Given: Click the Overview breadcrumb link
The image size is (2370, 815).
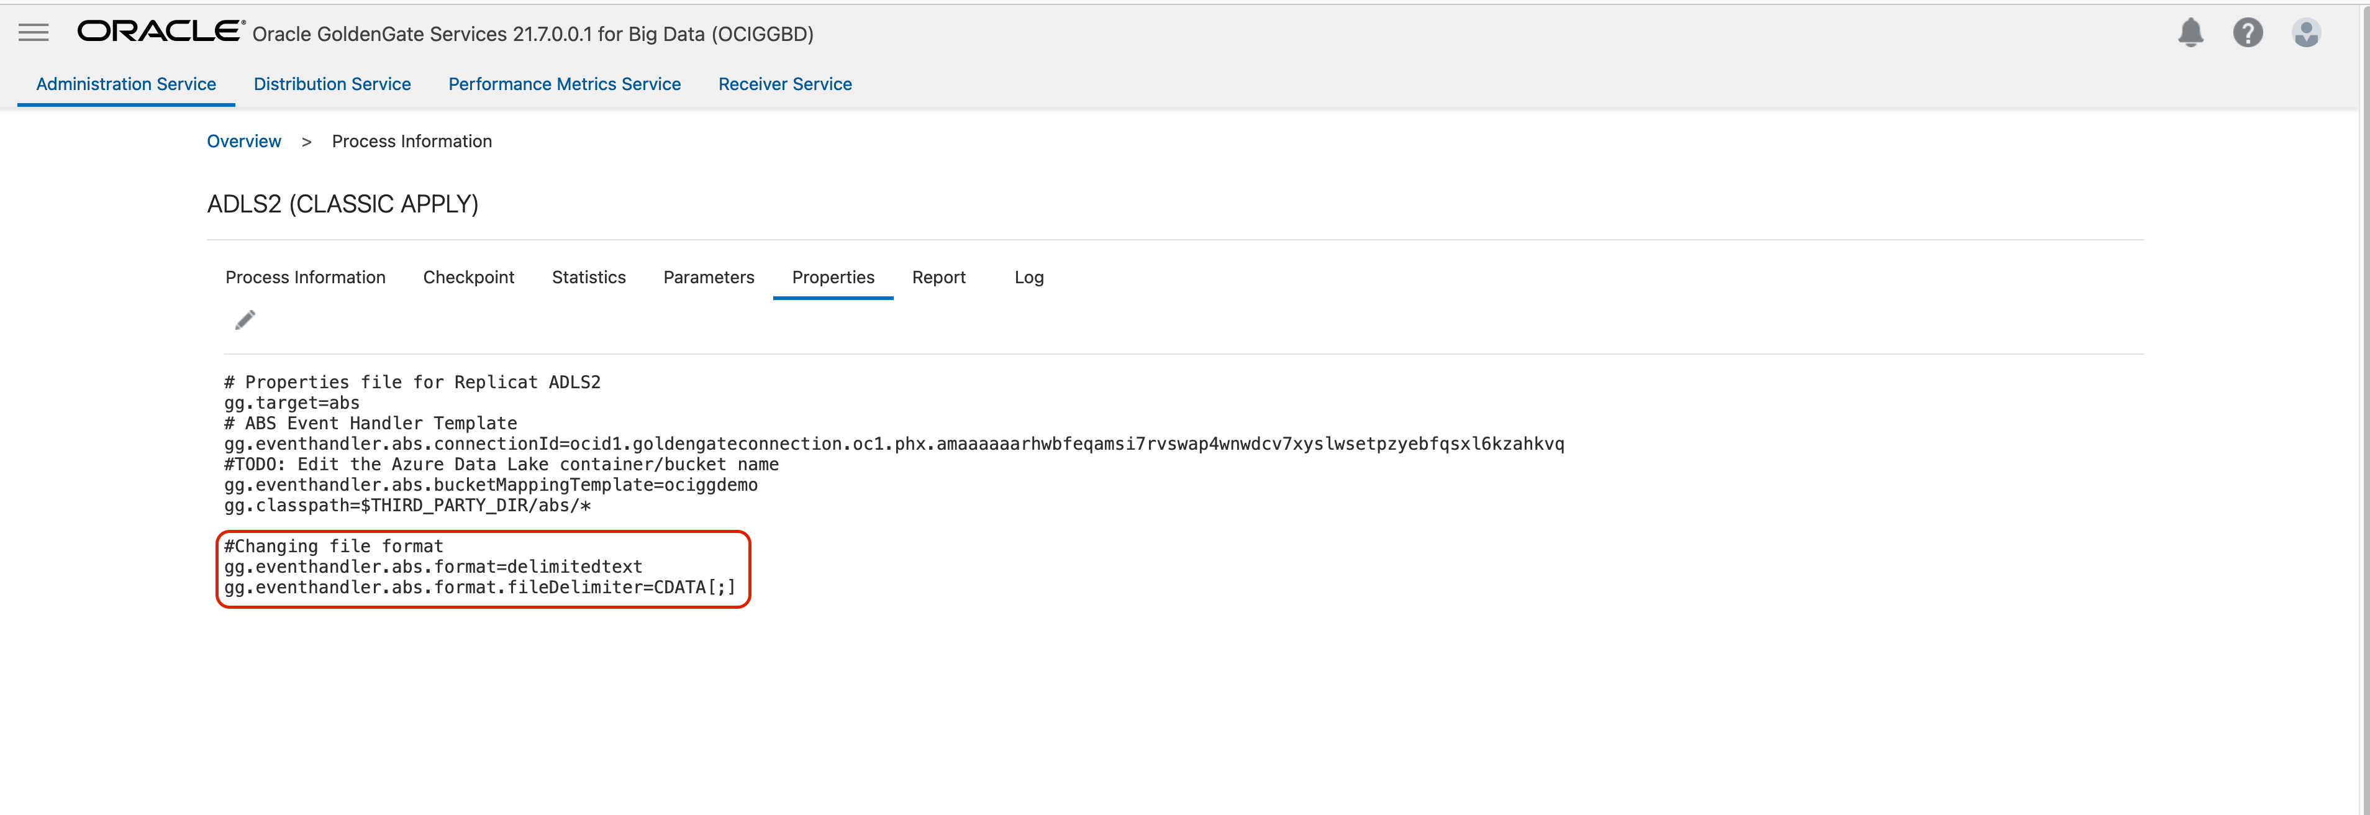Looking at the screenshot, I should click(x=244, y=141).
